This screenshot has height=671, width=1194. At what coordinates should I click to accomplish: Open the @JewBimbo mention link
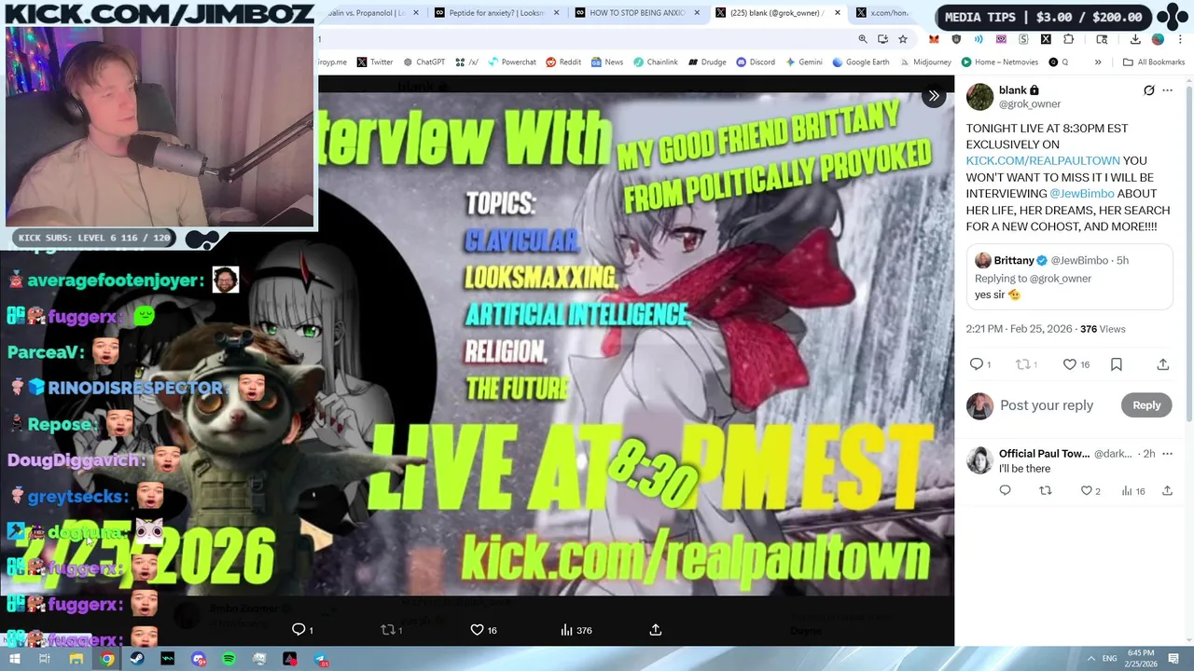(x=1082, y=194)
